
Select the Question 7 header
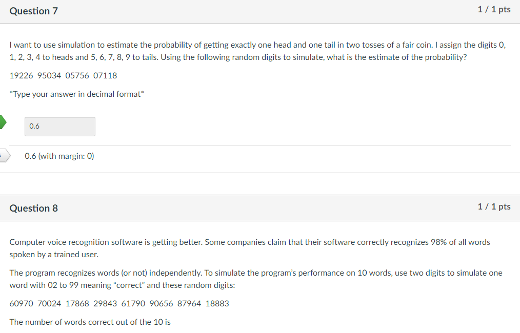[x=33, y=11]
